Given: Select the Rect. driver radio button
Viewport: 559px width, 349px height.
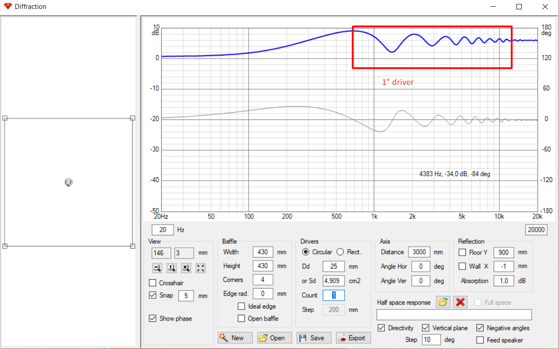Looking at the screenshot, I should pos(340,252).
